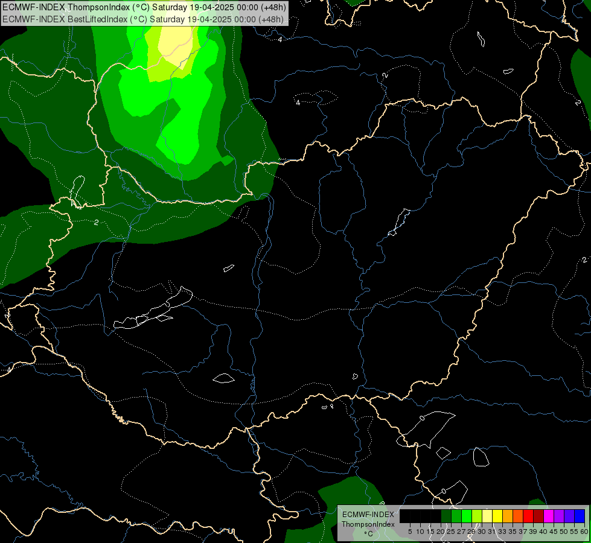Click the legend label 'ECMWF-INDEX'
The width and height of the screenshot is (591, 543).
[x=368, y=515]
